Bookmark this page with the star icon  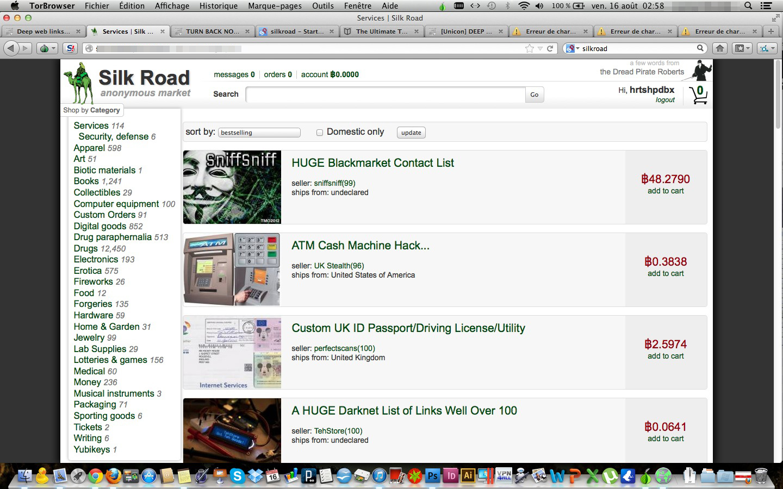coord(529,48)
